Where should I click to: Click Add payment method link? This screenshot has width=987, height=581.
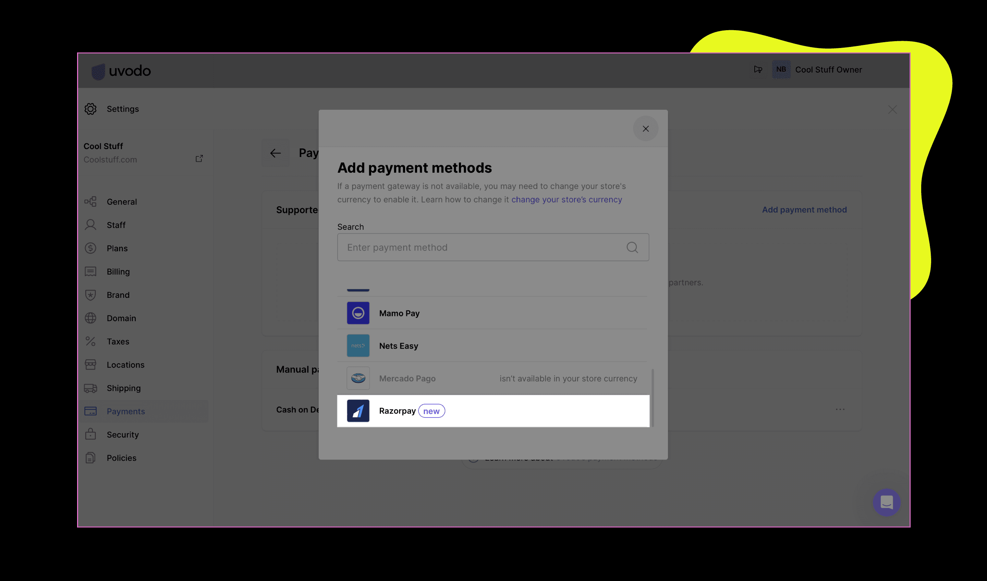804,209
